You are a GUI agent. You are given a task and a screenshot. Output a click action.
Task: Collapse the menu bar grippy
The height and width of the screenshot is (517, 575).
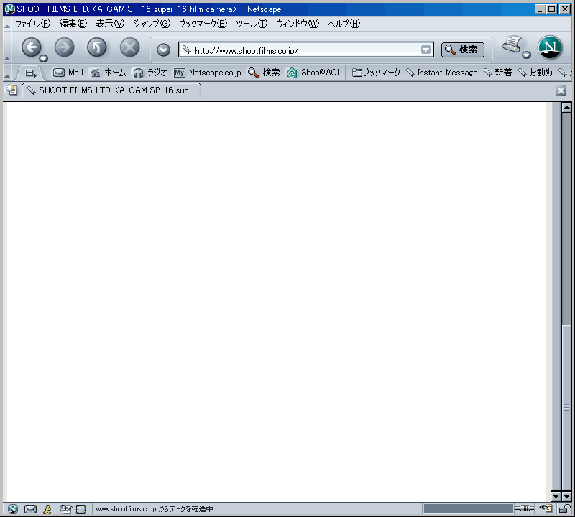click(x=7, y=24)
